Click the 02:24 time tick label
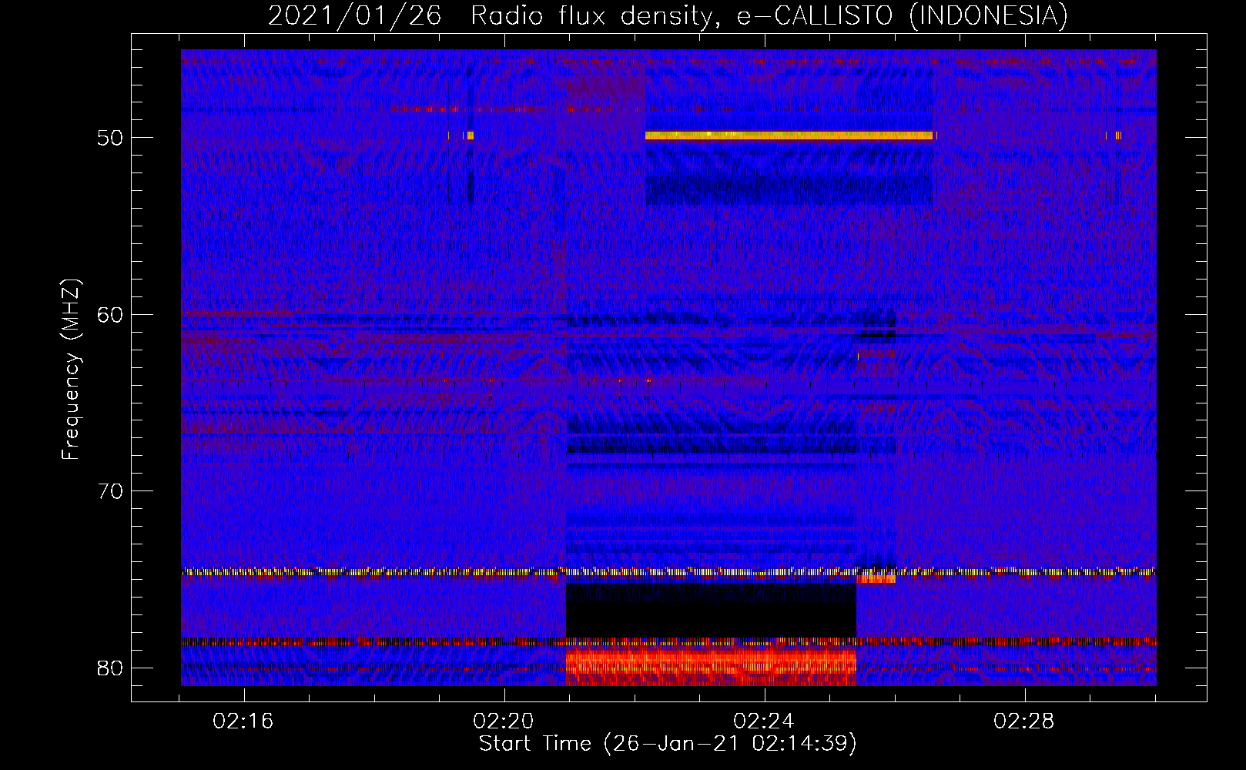The width and height of the screenshot is (1246, 770). click(764, 721)
